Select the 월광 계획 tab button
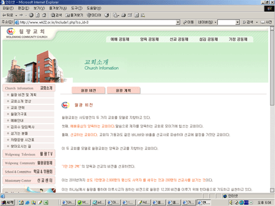Viewport: 275px width, 206px height. pos(123,91)
